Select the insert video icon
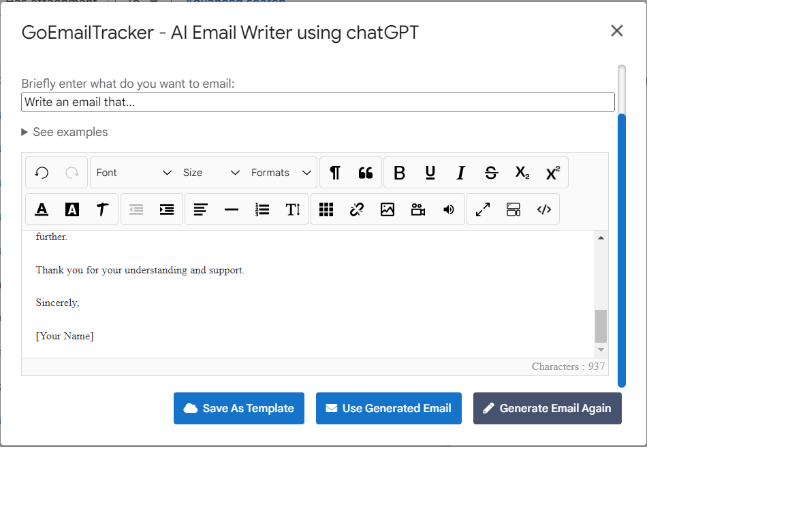Screen dimensions: 790x525 (x=417, y=209)
